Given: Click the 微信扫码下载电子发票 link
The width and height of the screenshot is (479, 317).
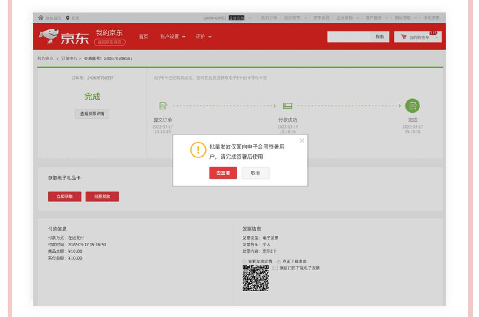Looking at the screenshot, I should click(x=299, y=268).
